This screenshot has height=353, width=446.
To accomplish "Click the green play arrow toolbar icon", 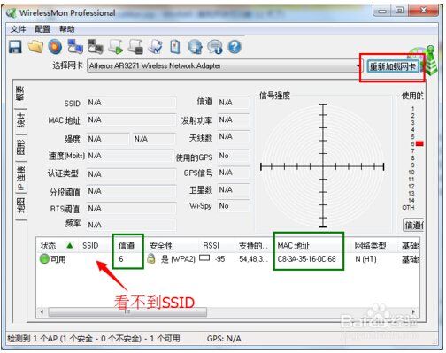I will click(x=115, y=47).
